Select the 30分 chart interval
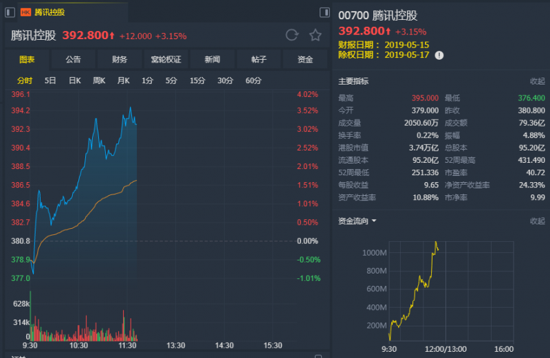Viewport: 550px width, 358px height. [x=225, y=80]
